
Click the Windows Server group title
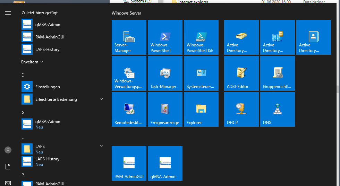click(x=126, y=13)
